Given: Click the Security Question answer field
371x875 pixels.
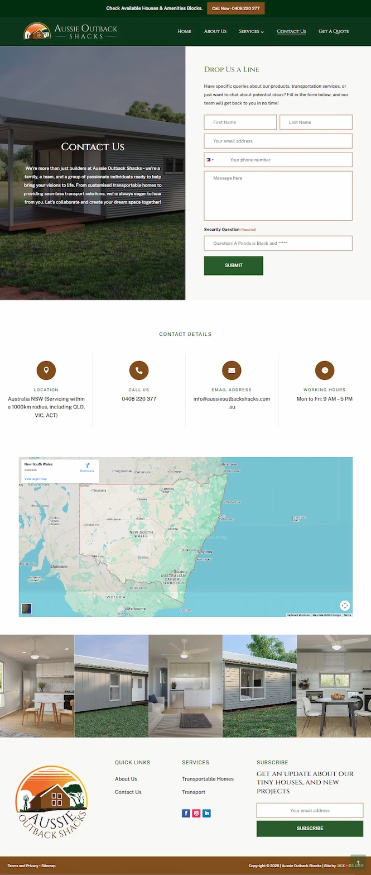Looking at the screenshot, I should (x=278, y=243).
